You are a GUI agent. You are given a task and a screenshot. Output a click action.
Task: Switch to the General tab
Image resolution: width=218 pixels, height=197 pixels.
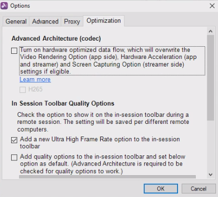[16, 21]
